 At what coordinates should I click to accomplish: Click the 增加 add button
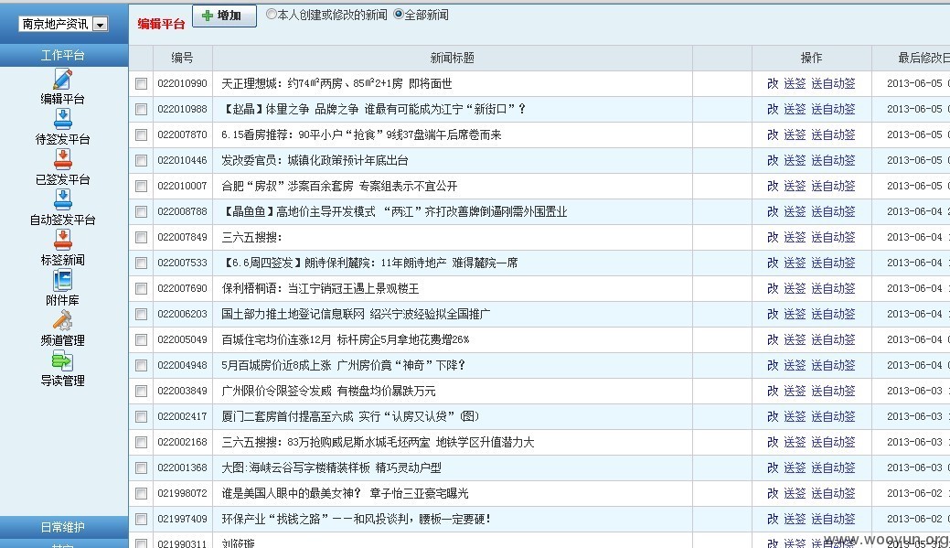click(x=224, y=16)
